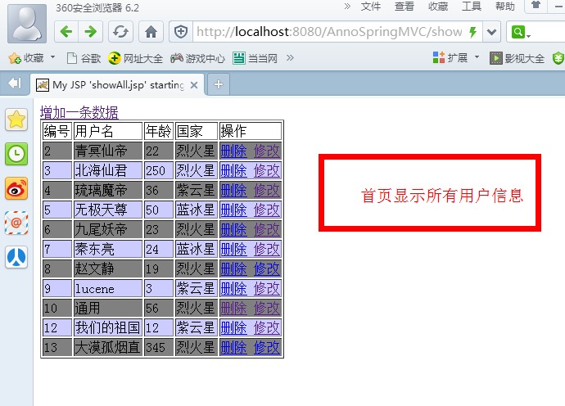
Task: Modify the user 赵文静
Action: coord(267,268)
